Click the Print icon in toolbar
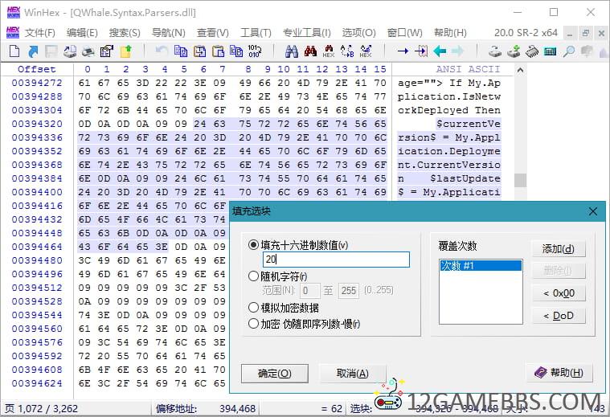610x417 pixels. click(x=88, y=51)
